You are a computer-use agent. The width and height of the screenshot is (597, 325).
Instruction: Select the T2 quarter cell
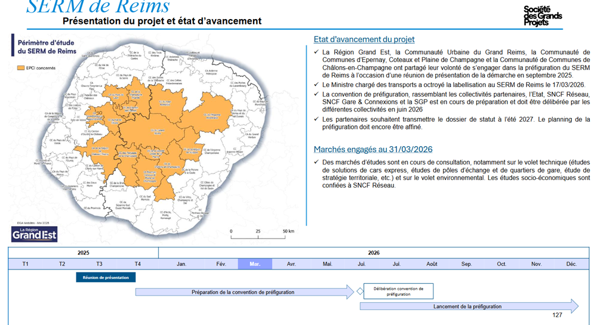pos(62,264)
